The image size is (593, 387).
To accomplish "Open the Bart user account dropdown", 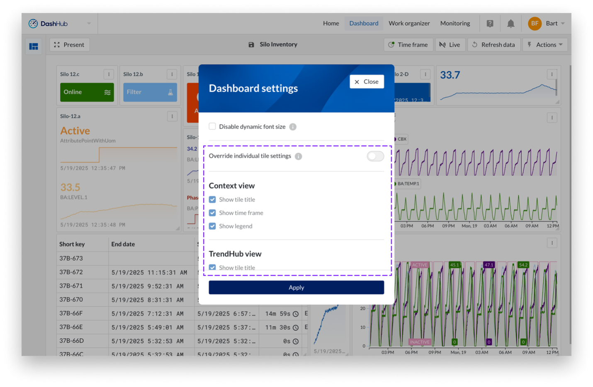I will pos(547,23).
